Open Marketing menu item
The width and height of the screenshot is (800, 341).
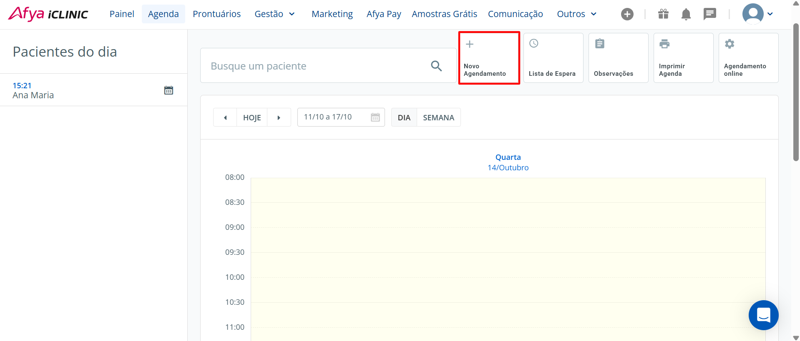pyautogui.click(x=332, y=14)
